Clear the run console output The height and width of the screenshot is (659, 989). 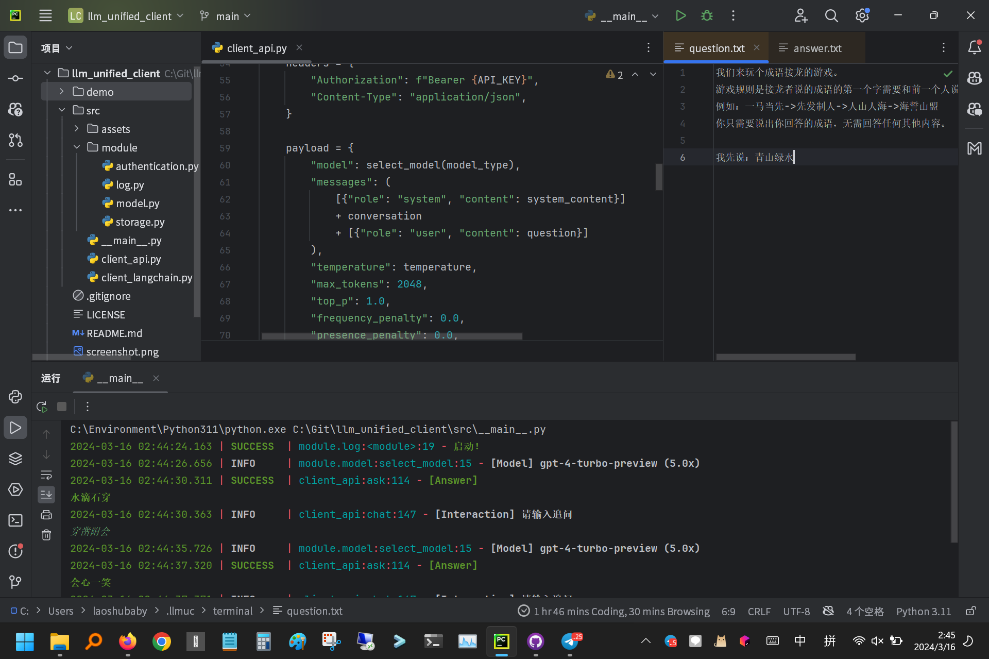46,535
